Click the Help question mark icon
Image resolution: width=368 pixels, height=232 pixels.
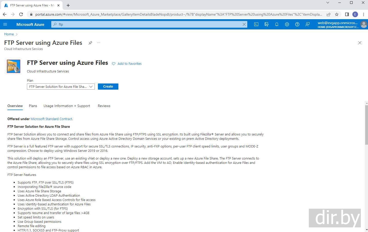297,24
